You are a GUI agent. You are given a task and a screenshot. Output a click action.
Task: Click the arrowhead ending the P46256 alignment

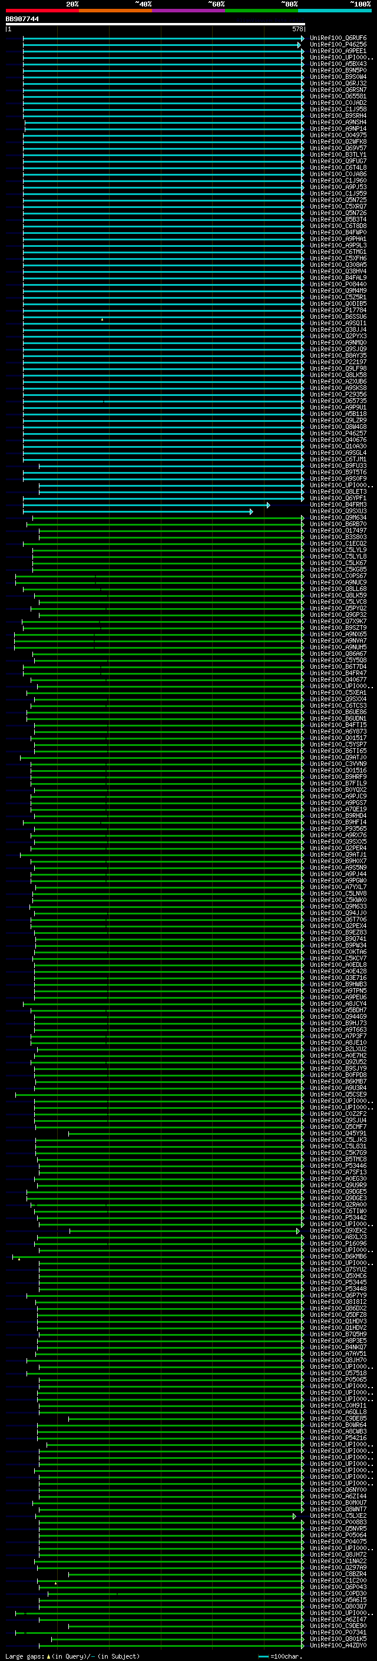(x=299, y=45)
